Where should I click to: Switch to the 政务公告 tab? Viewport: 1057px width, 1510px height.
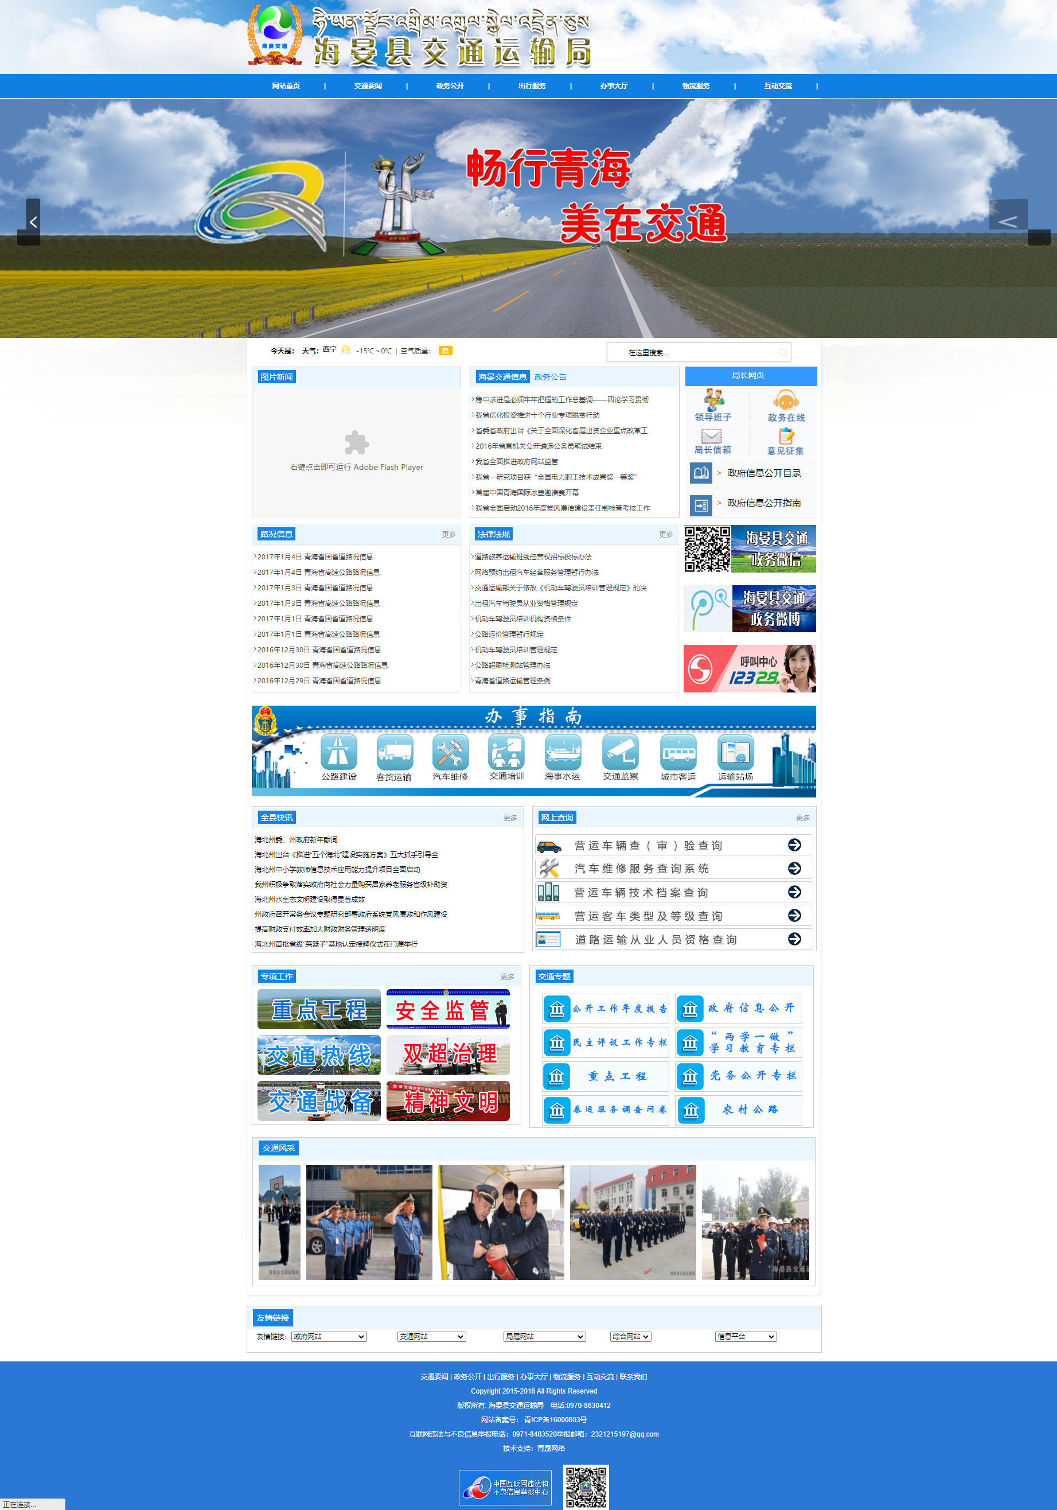[550, 377]
